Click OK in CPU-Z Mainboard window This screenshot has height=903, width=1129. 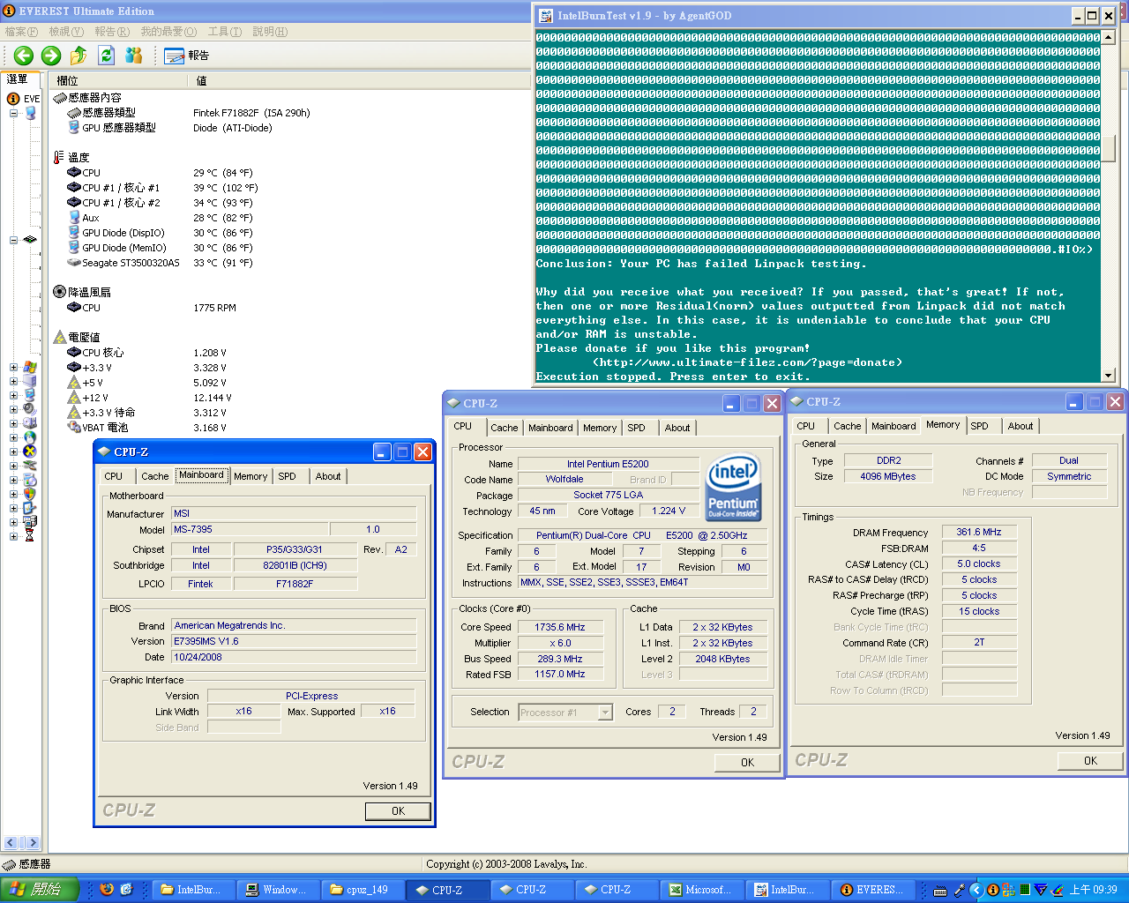pos(398,811)
